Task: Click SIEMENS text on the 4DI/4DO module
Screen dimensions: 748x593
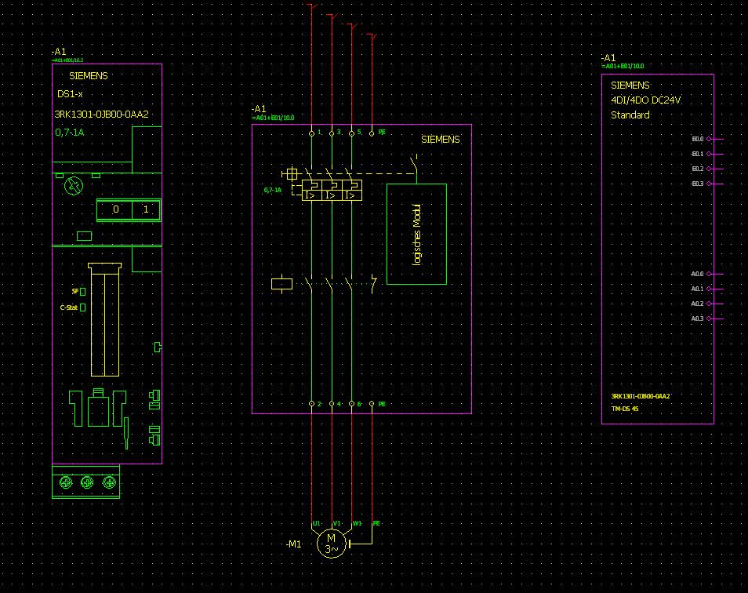Action: point(630,85)
